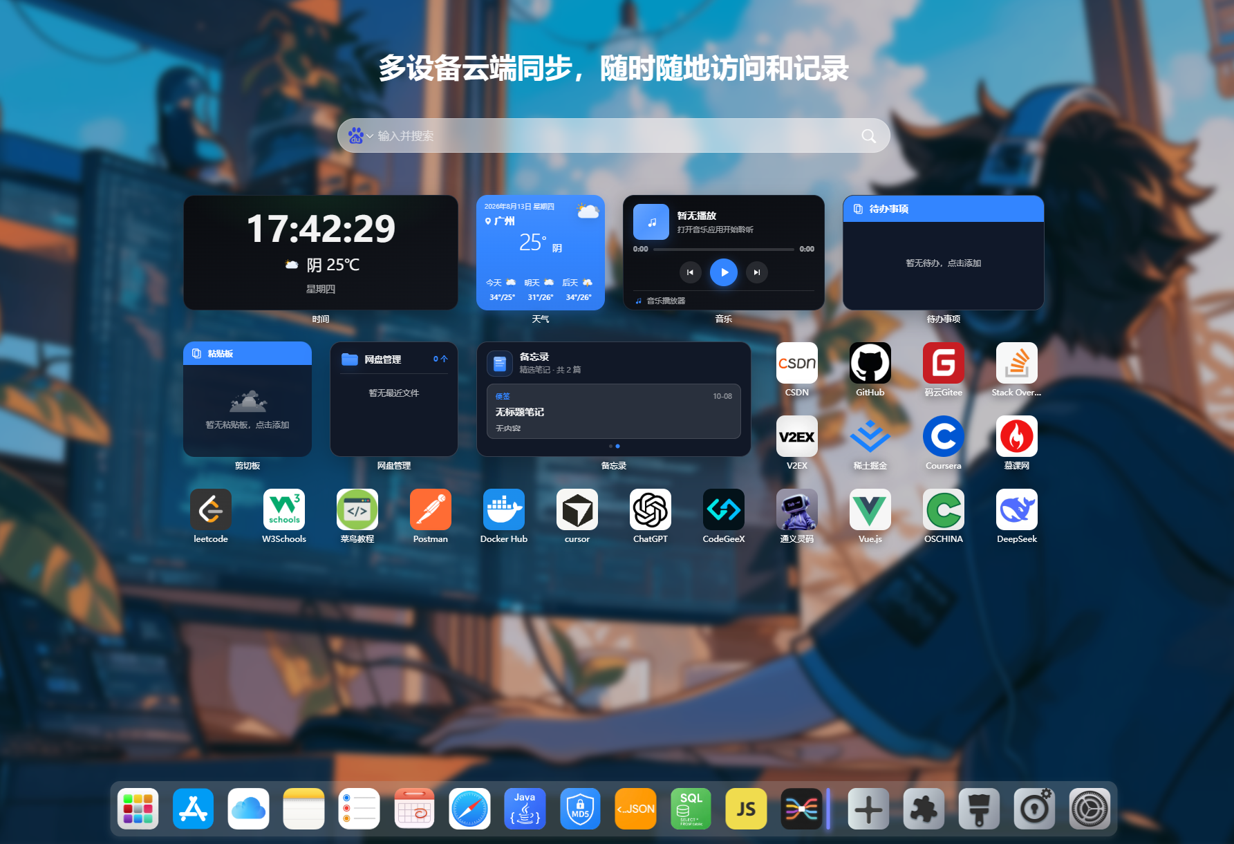Select the first page dot in 备忘录 widget
Viewport: 1234px width, 844px height.
click(610, 447)
